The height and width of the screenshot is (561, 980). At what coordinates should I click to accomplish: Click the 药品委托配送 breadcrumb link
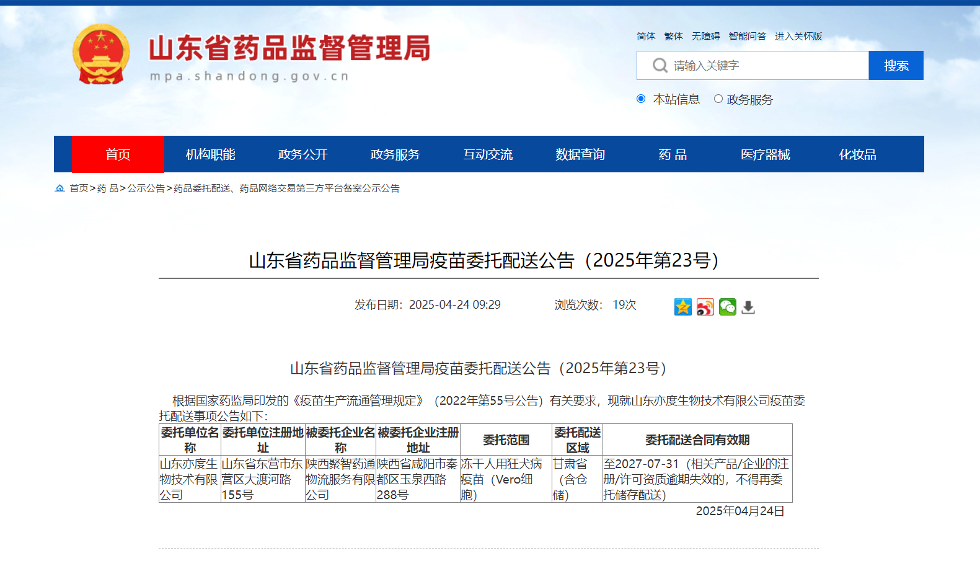tap(286, 188)
